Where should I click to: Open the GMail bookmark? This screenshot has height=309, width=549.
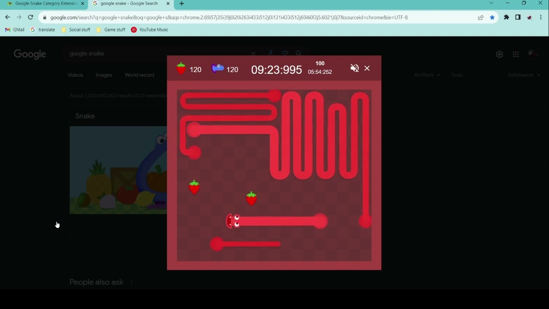[15, 30]
